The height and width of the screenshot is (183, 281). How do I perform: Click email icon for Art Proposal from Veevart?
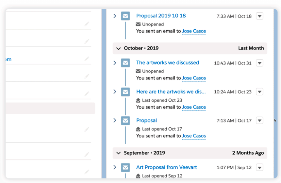(125, 167)
